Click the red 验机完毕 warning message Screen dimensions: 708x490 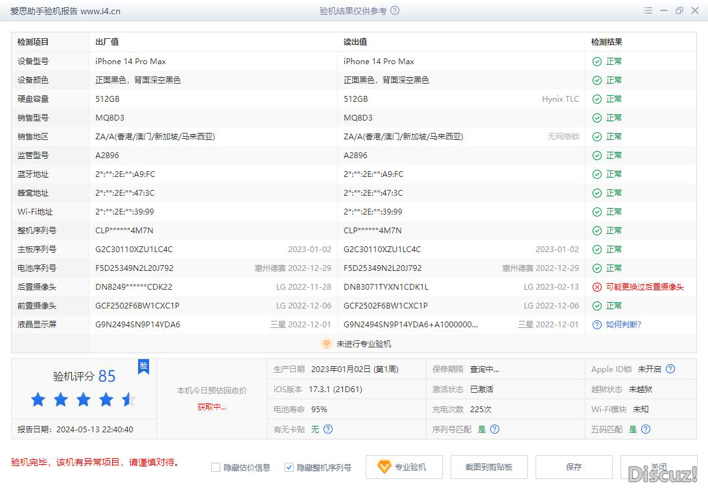coord(95,463)
